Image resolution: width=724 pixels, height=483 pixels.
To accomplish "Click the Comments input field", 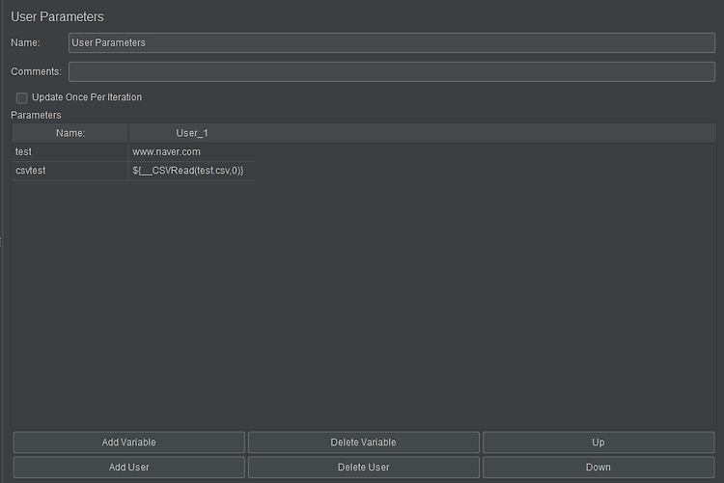I will click(x=392, y=71).
